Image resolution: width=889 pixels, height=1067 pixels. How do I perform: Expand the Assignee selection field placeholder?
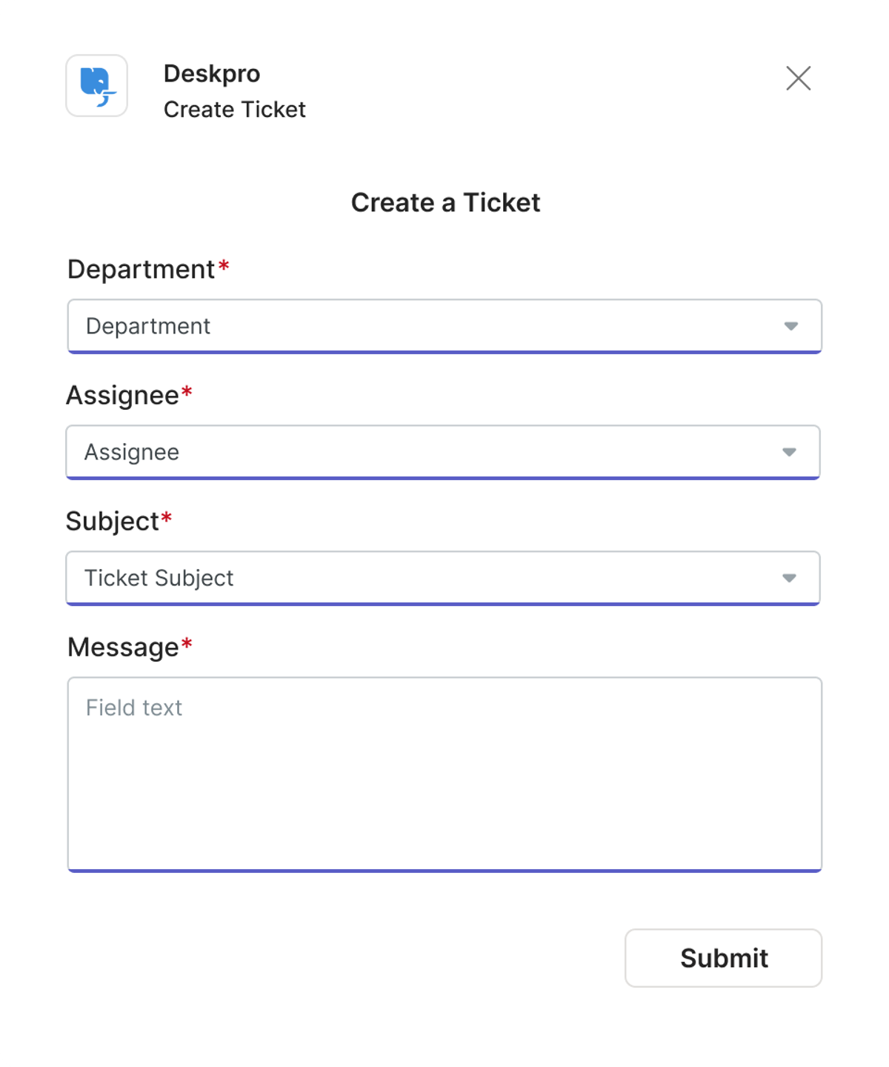pos(132,452)
